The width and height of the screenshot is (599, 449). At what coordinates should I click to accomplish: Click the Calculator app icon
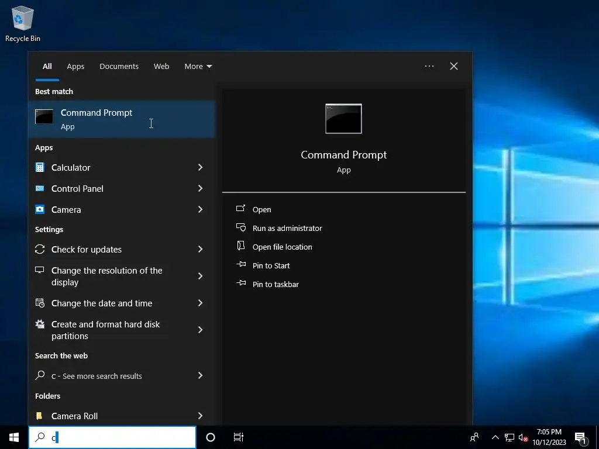tap(40, 167)
